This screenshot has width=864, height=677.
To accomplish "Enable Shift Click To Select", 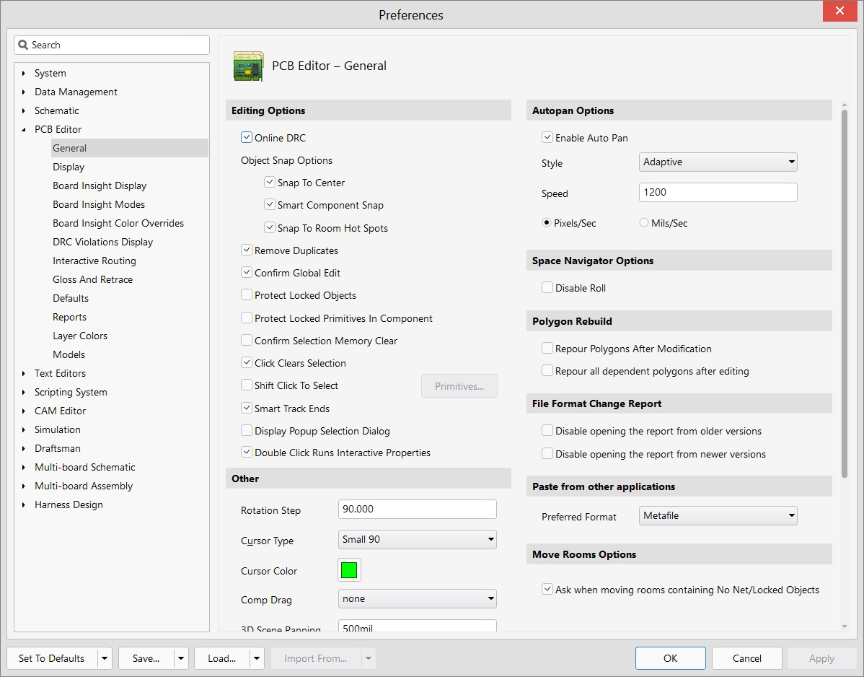I will coord(247,385).
